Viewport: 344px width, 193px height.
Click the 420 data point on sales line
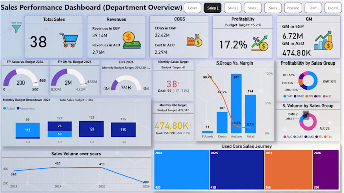58,167
